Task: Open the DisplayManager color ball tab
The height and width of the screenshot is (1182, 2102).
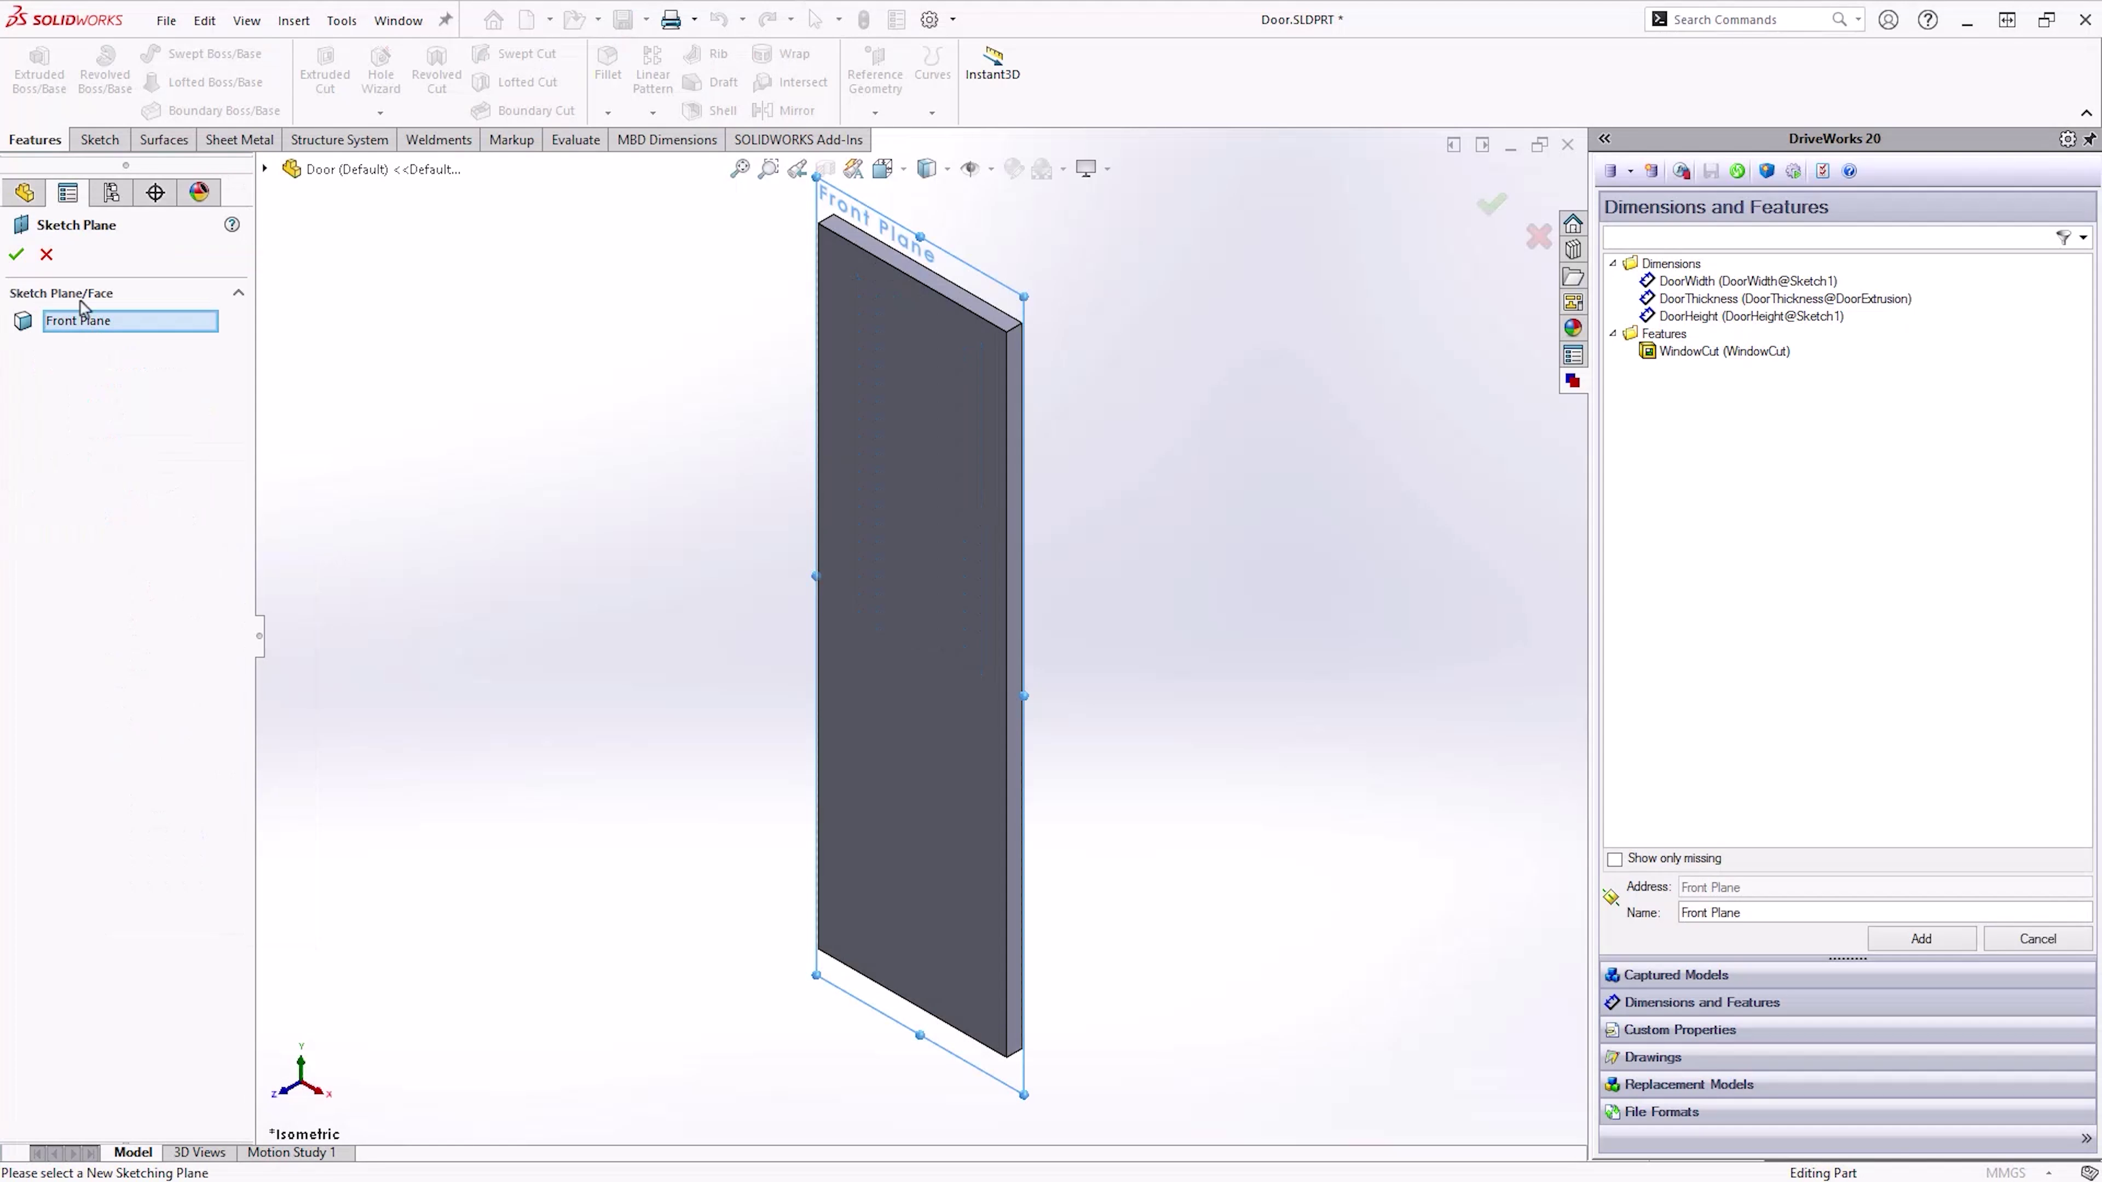Action: (x=199, y=193)
